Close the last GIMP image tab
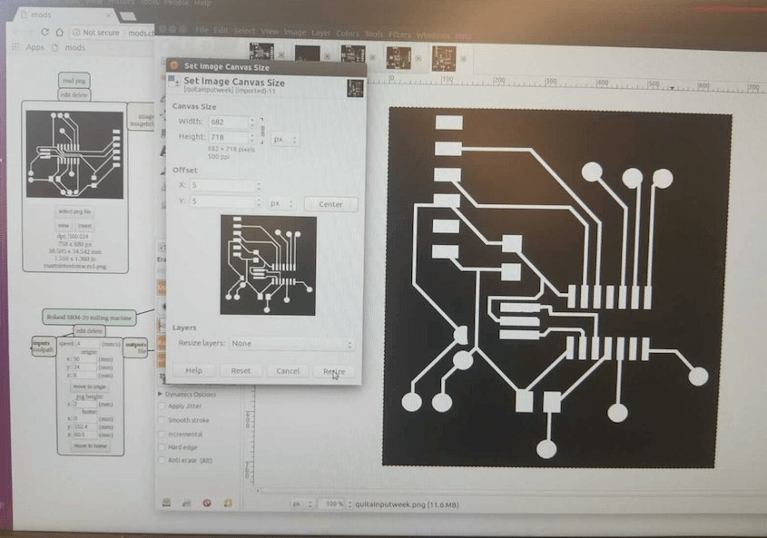This screenshot has height=538, width=767. coord(463,59)
